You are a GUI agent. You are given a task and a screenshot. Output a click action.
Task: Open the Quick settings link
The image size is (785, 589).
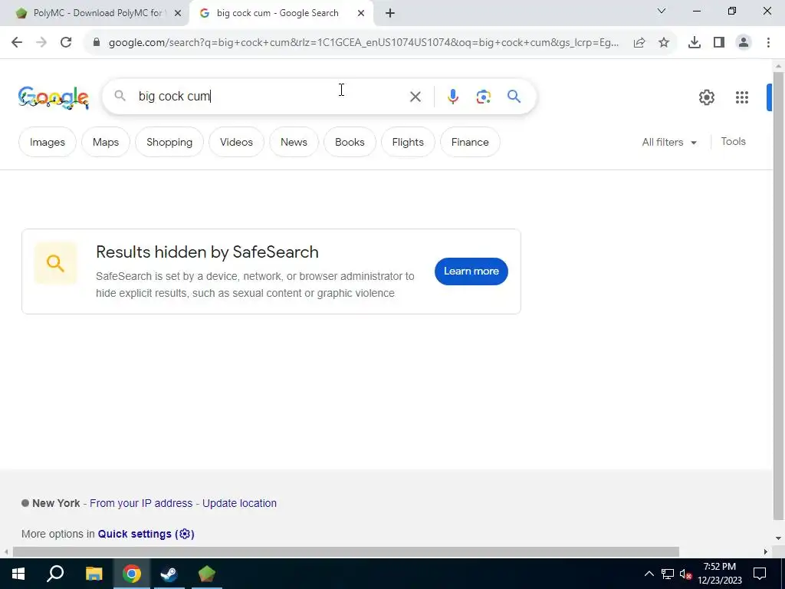click(x=146, y=534)
